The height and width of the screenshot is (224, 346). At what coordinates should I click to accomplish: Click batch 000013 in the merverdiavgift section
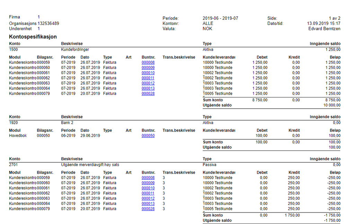148,204
